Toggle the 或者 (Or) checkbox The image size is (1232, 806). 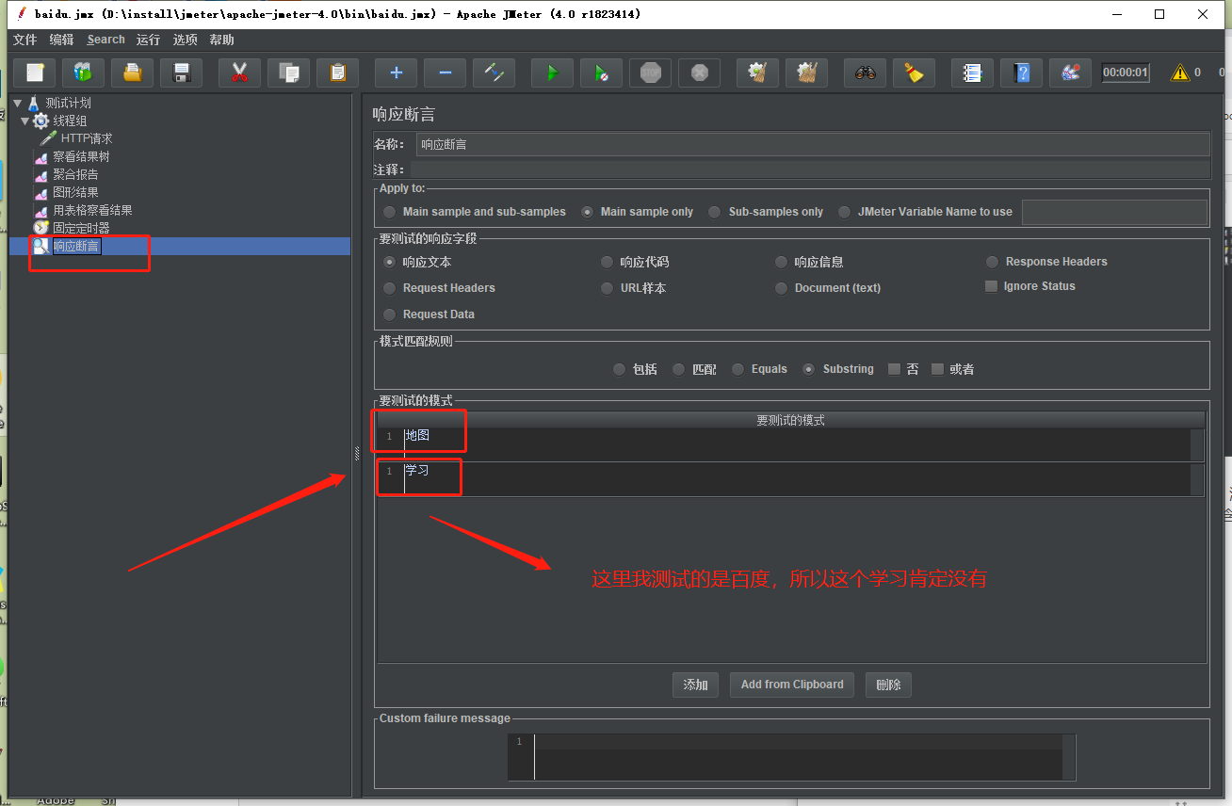(937, 369)
